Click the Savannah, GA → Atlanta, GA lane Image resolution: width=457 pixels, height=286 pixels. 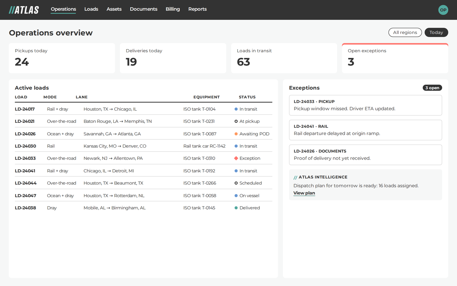tap(112, 134)
